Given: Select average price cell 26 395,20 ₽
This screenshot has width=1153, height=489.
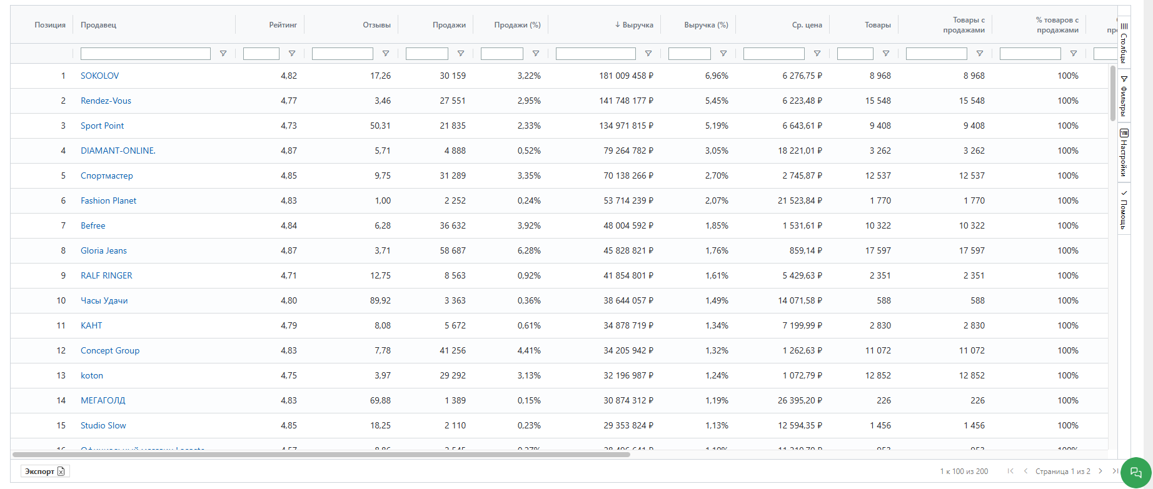Looking at the screenshot, I should click(x=800, y=400).
